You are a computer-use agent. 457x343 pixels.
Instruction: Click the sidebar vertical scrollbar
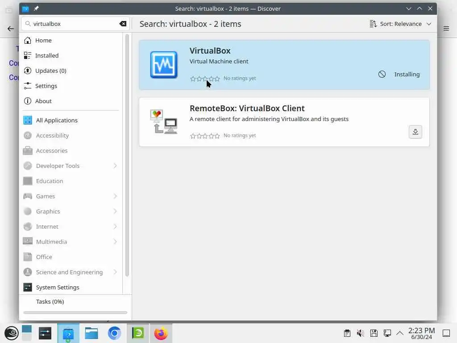pos(127,155)
